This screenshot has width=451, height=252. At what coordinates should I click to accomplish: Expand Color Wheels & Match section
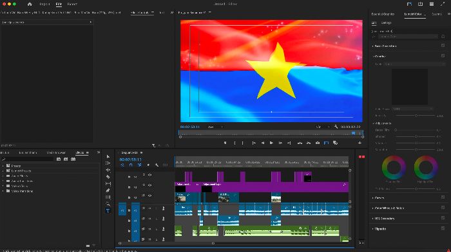[373, 208]
